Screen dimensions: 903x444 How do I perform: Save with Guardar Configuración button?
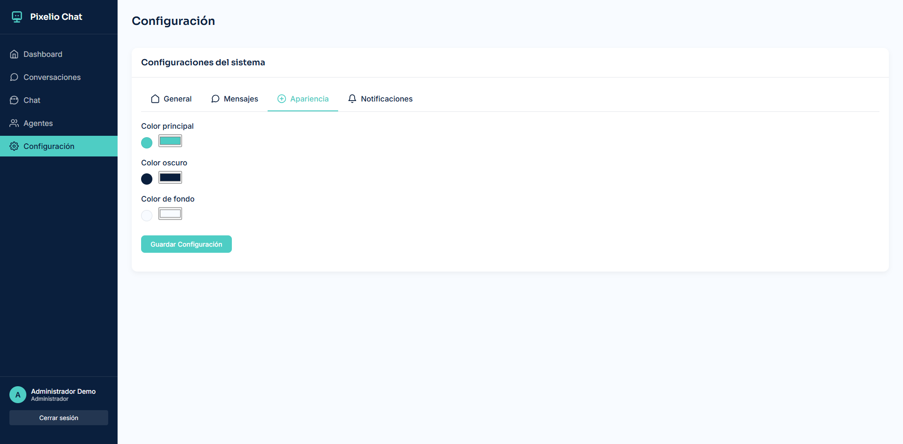(186, 244)
